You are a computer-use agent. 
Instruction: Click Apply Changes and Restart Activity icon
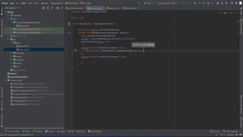coord(186,3)
